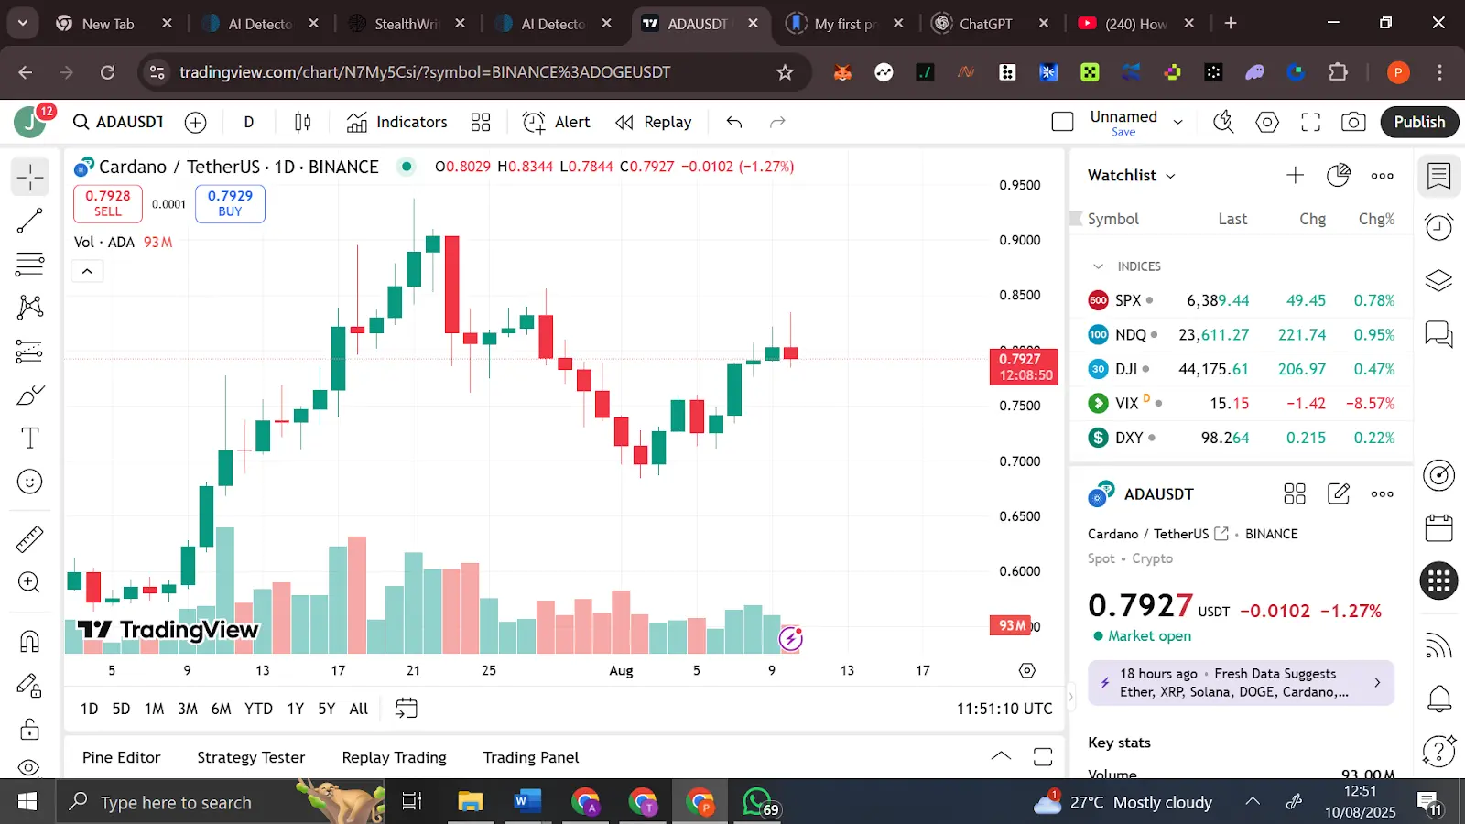Viewport: 1465px width, 824px height.
Task: Open indicator templates grid
Action: point(481,122)
